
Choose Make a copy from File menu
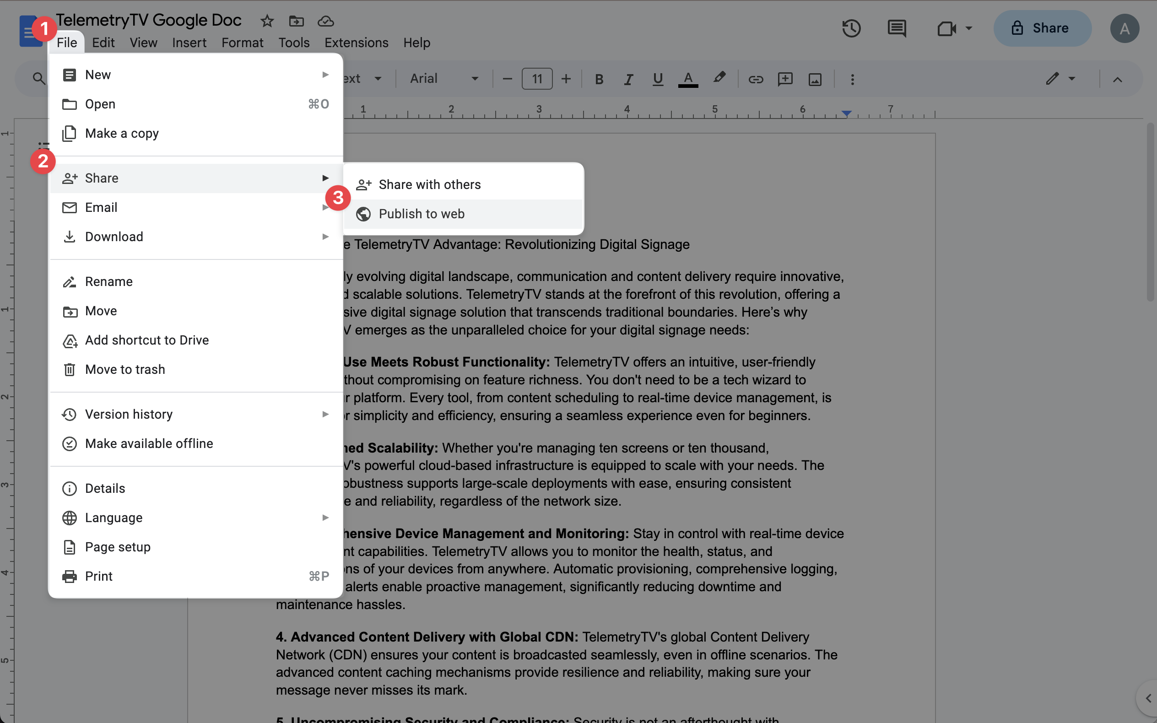tap(122, 134)
